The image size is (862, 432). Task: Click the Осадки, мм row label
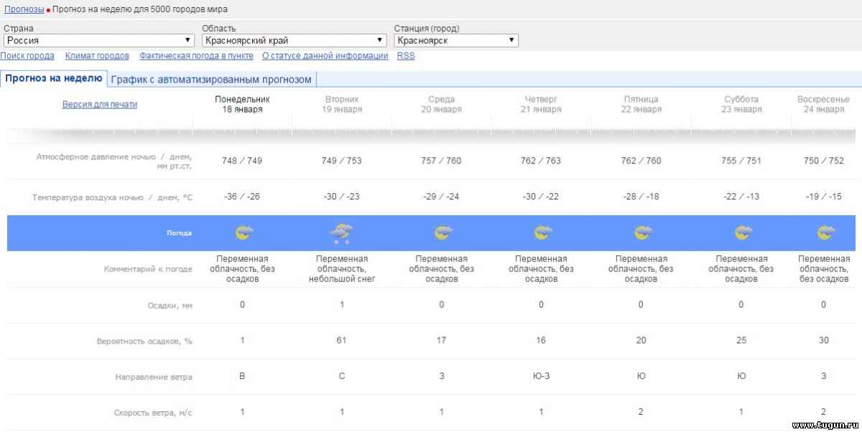tap(170, 306)
